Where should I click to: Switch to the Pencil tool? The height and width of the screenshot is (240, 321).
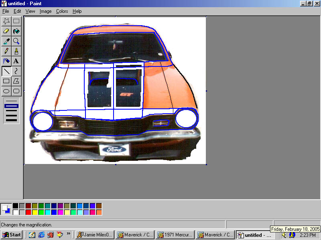[6, 51]
